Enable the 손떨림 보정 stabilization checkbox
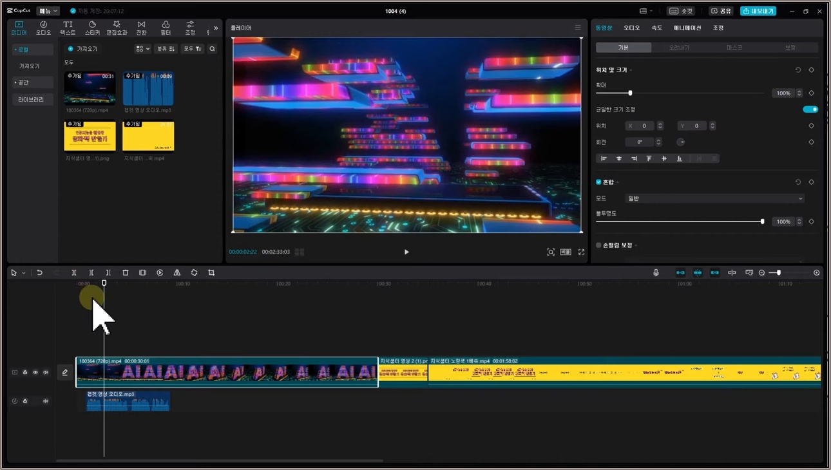The height and width of the screenshot is (470, 831). (598, 245)
